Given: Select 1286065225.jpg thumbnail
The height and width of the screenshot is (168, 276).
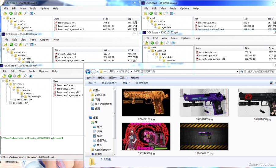Looking at the screenshot, I should coord(204,136).
